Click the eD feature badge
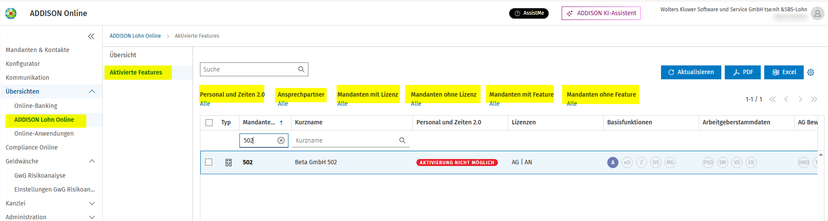Image resolution: width=828 pixels, height=221 pixels. [627, 162]
